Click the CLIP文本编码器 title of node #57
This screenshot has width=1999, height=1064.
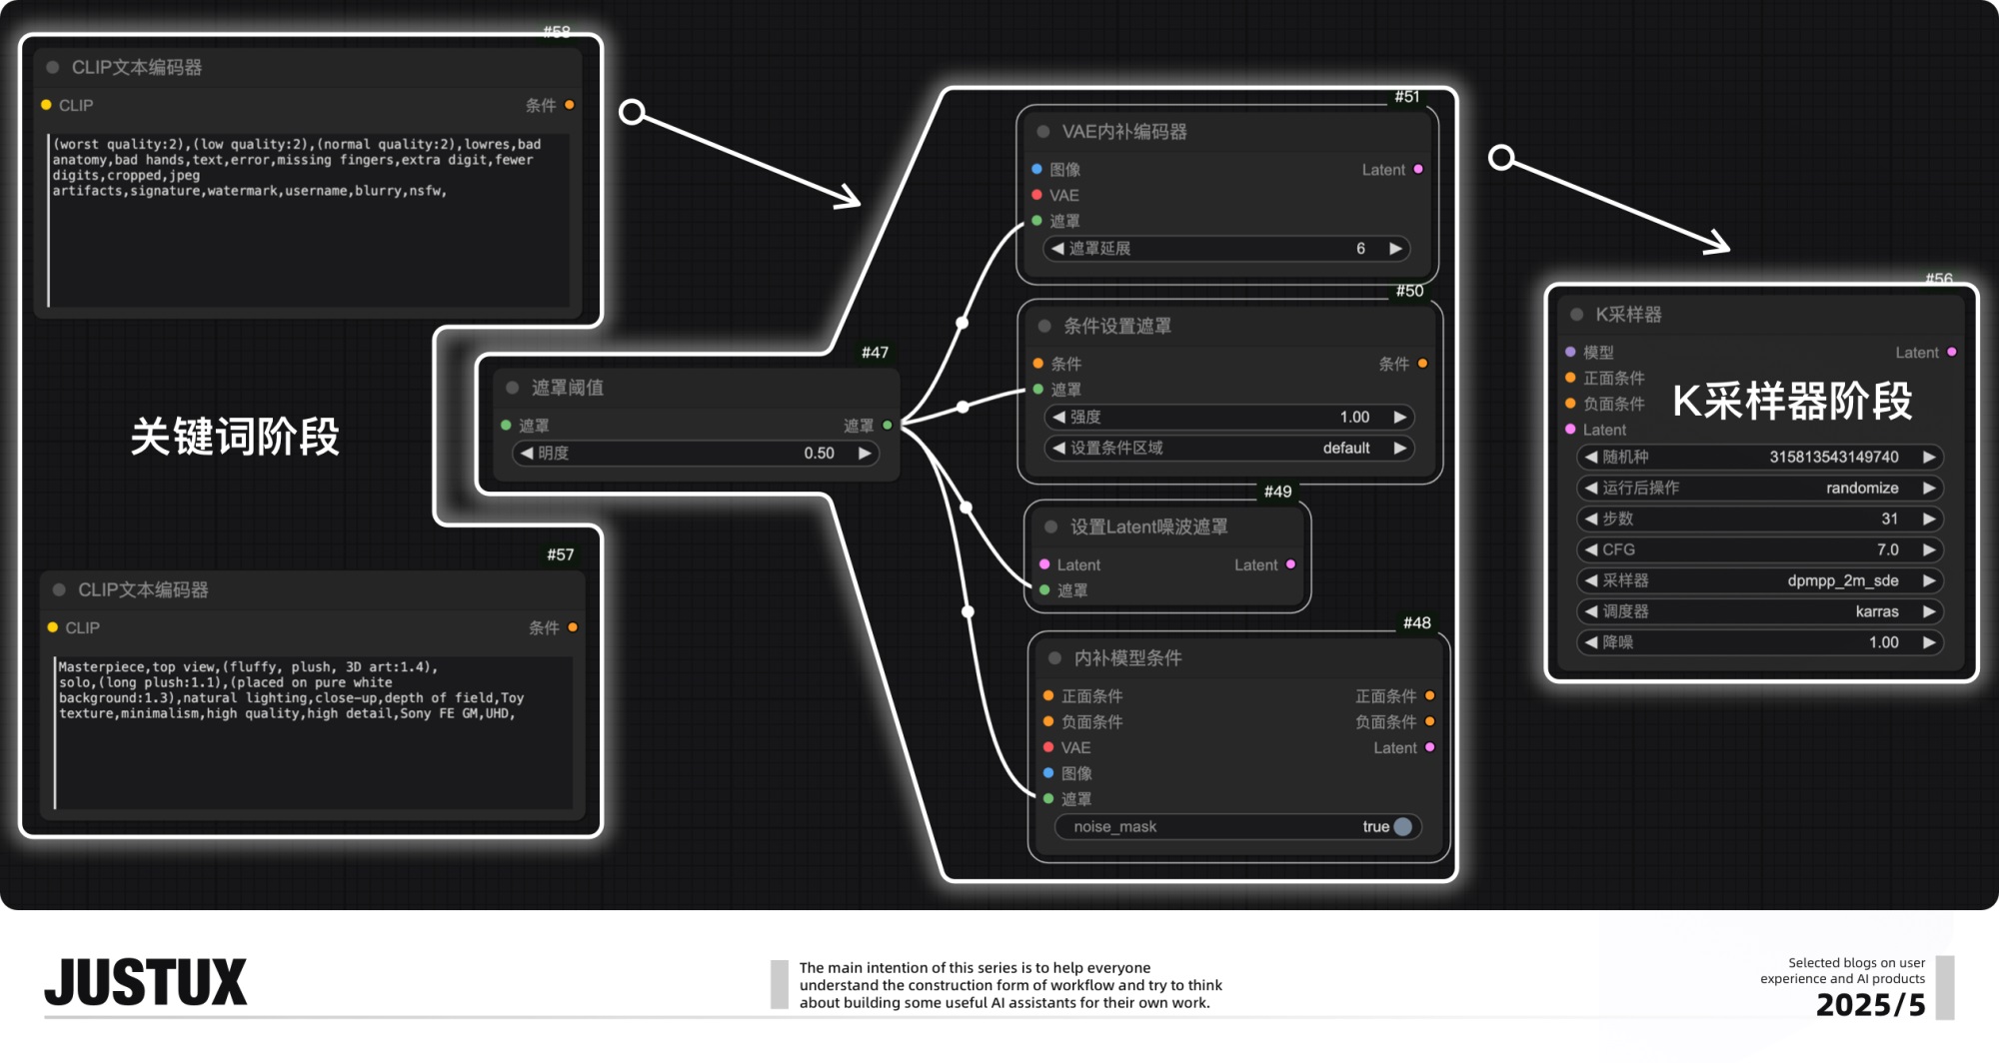pyautogui.click(x=143, y=590)
